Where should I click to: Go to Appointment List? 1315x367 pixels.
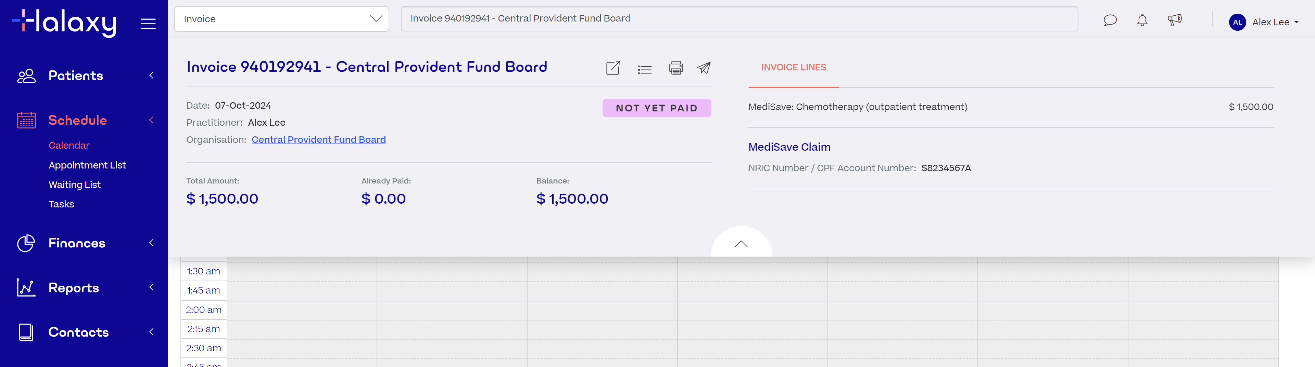[87, 165]
